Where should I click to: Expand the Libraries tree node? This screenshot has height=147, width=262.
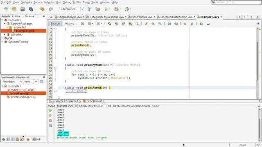point(5,34)
